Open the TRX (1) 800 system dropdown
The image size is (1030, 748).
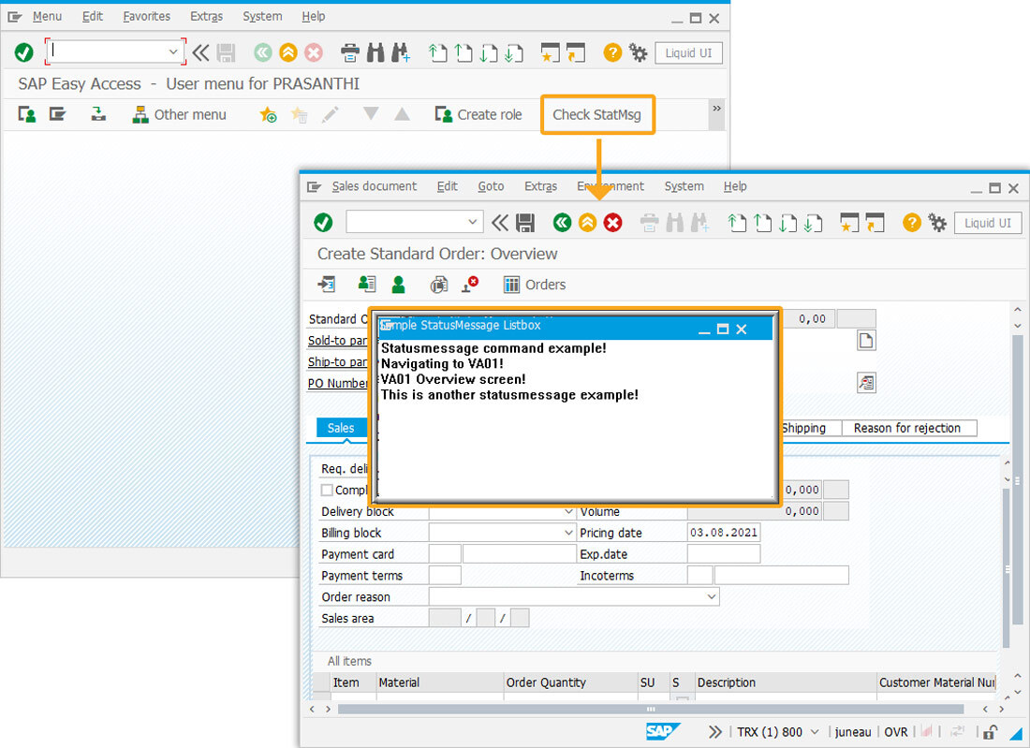point(815,731)
